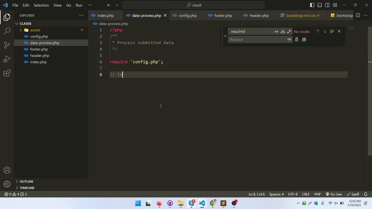Close the find and replace widget
Image resolution: width=372 pixels, height=209 pixels.
point(339,31)
